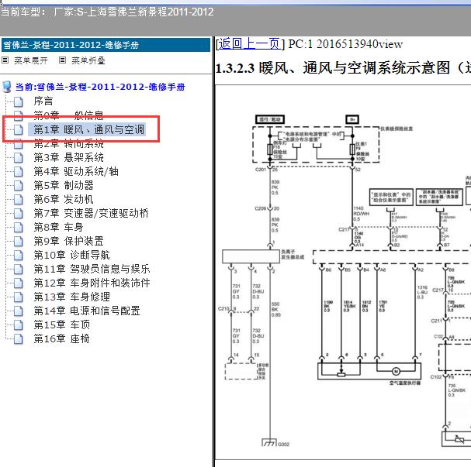
Task: Click the 菜单展开 list icon
Action: (5, 60)
